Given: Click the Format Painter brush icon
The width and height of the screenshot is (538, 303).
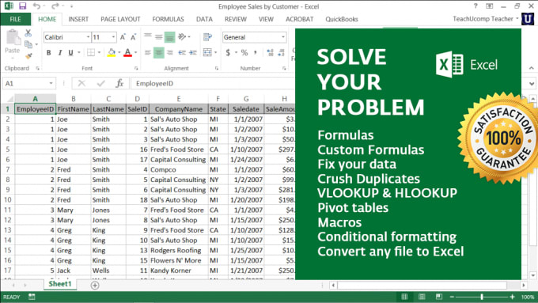Looking at the screenshot, I should (28, 55).
